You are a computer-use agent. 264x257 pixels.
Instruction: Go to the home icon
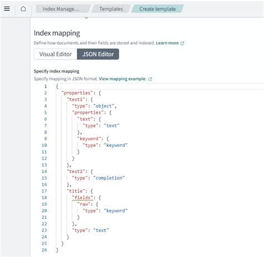pos(23,9)
